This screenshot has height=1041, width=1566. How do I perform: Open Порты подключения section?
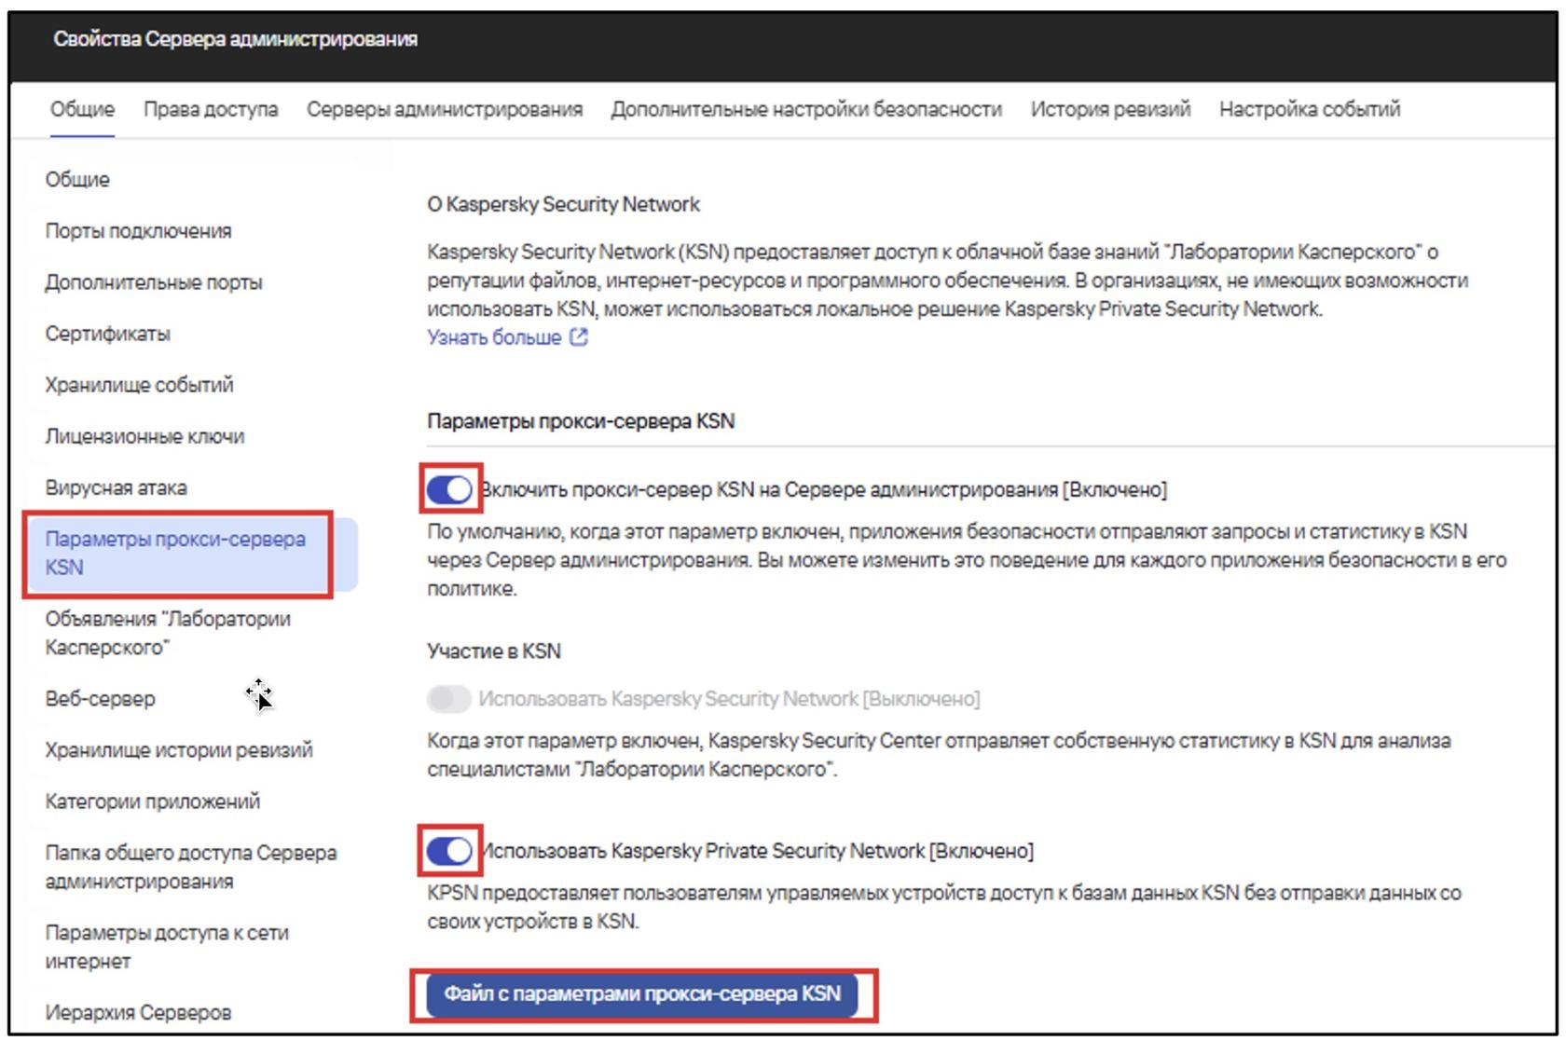(138, 231)
